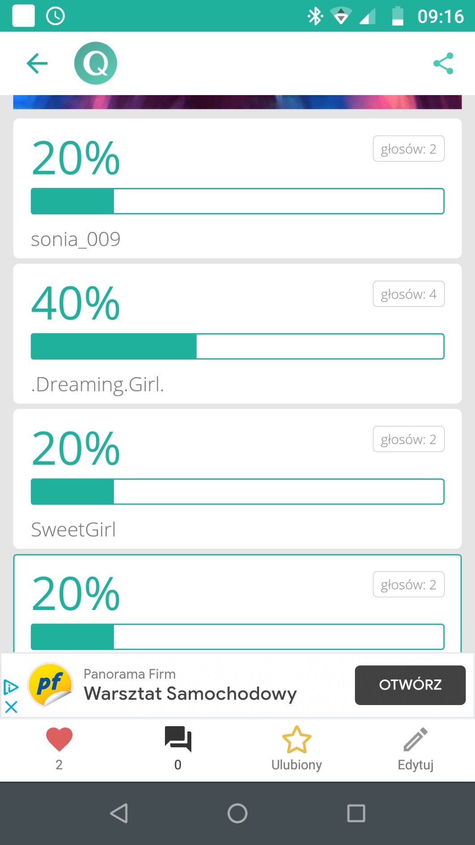Tap the 40% result progress bar
Image resolution: width=475 pixels, height=845 pixels.
click(237, 346)
